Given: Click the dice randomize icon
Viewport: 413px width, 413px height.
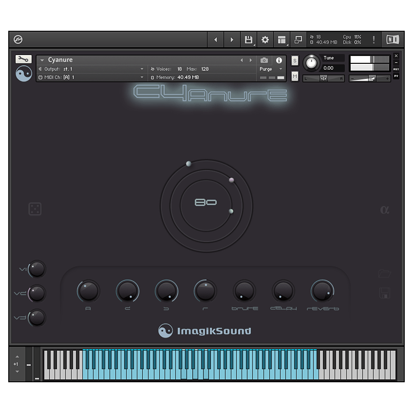Looking at the screenshot, I should [x=35, y=209].
